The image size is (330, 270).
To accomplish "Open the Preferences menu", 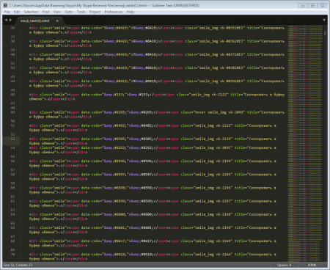I will click(114, 12).
